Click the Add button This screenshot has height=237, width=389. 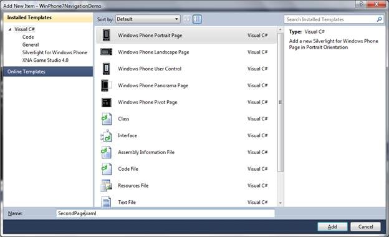[332, 226]
